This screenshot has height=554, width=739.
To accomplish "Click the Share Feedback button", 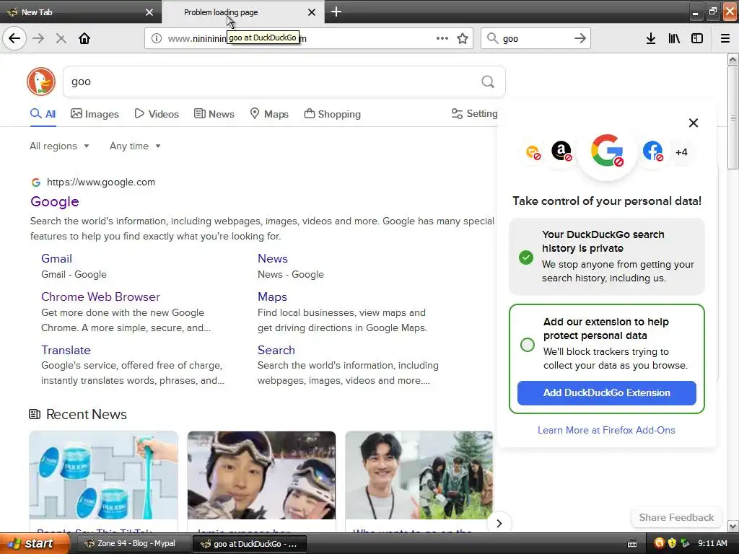I will coord(675,517).
